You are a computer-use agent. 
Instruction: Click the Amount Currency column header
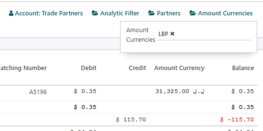(x=179, y=68)
